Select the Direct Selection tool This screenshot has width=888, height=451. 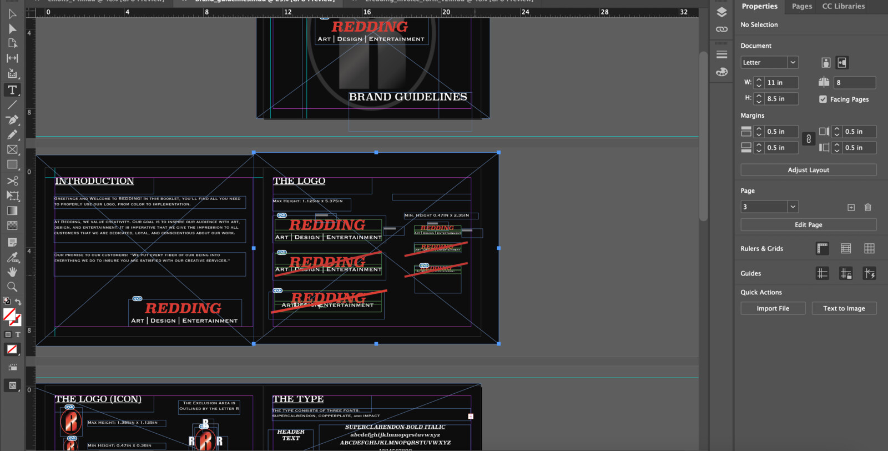(12, 29)
